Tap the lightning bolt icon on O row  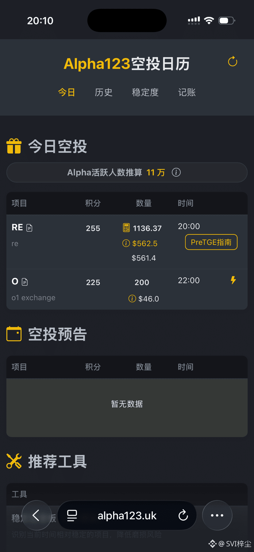click(233, 280)
